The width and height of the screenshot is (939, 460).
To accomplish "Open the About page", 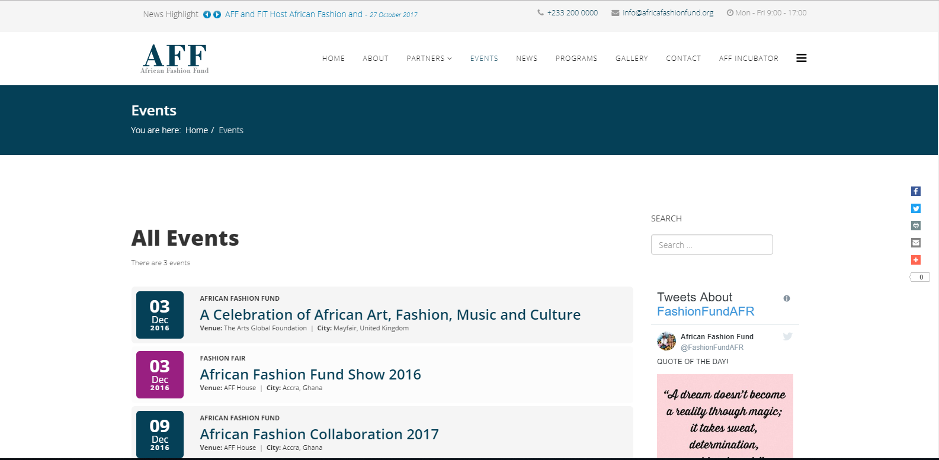I will click(x=376, y=58).
